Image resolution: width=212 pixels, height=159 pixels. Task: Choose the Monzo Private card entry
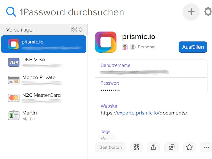[x=43, y=80]
